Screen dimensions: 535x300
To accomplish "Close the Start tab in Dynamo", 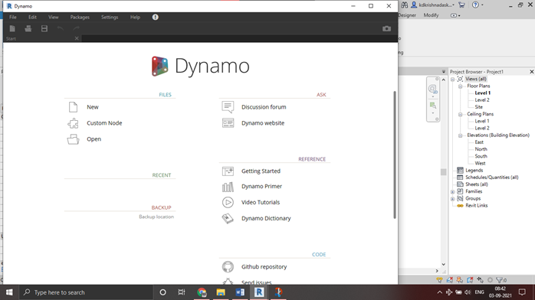I will coord(77,38).
